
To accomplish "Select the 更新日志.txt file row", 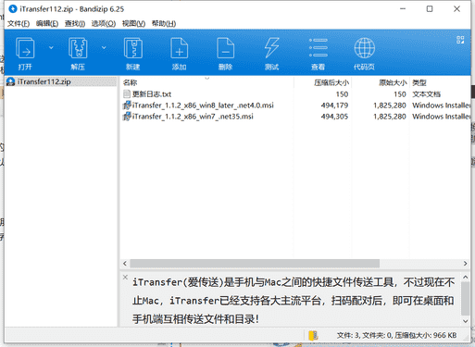I will tap(295, 94).
